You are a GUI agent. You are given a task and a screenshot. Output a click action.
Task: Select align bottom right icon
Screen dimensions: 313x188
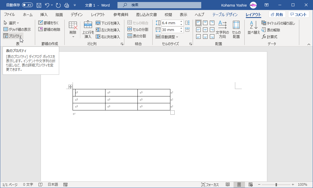point(212,37)
